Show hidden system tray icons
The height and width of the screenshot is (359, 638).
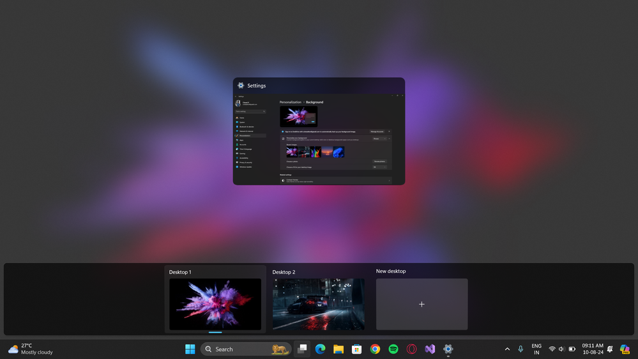coord(507,349)
